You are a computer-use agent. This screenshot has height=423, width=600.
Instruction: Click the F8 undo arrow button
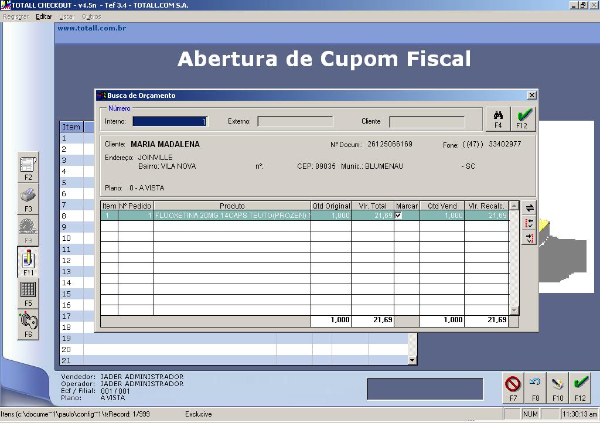(536, 388)
